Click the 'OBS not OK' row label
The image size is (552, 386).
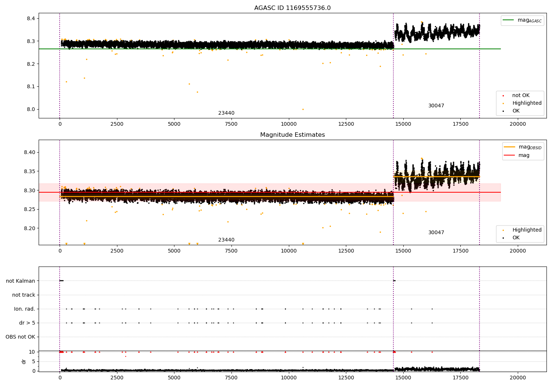tap(20, 337)
